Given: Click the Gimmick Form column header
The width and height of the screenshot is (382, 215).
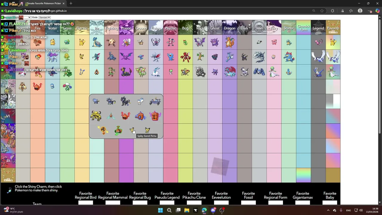Looking at the screenshot, I should (303, 27).
